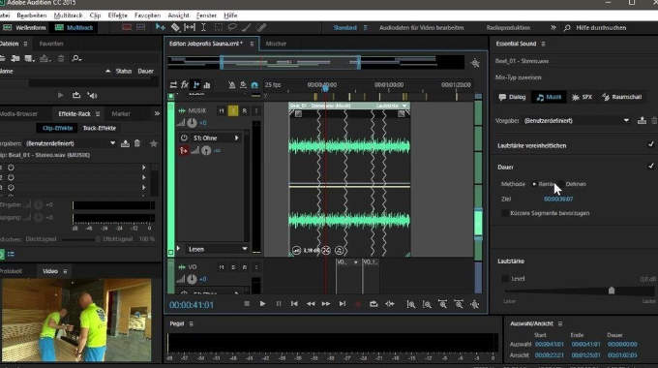The image size is (658, 368).
Task: Select the Time Selection tool
Action: (x=203, y=28)
